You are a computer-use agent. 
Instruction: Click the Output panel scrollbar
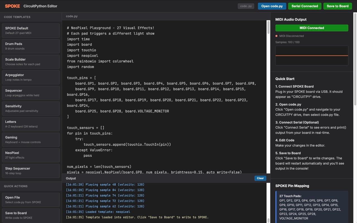click(268, 220)
